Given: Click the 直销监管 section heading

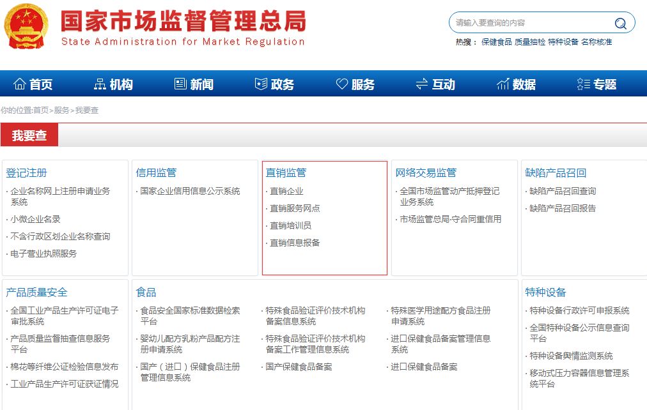Looking at the screenshot, I should tap(286, 172).
